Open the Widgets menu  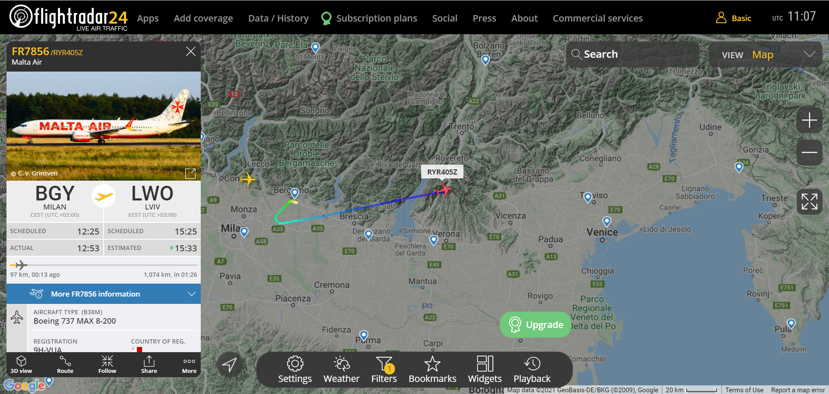point(485,369)
